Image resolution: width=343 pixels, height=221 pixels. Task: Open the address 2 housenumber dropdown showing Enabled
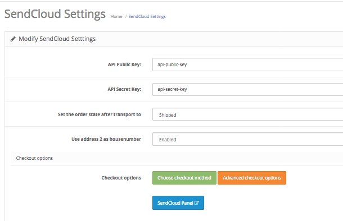[x=247, y=139]
